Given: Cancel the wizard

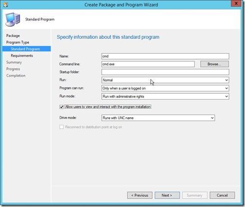Looking at the screenshot, I should 222,195.
